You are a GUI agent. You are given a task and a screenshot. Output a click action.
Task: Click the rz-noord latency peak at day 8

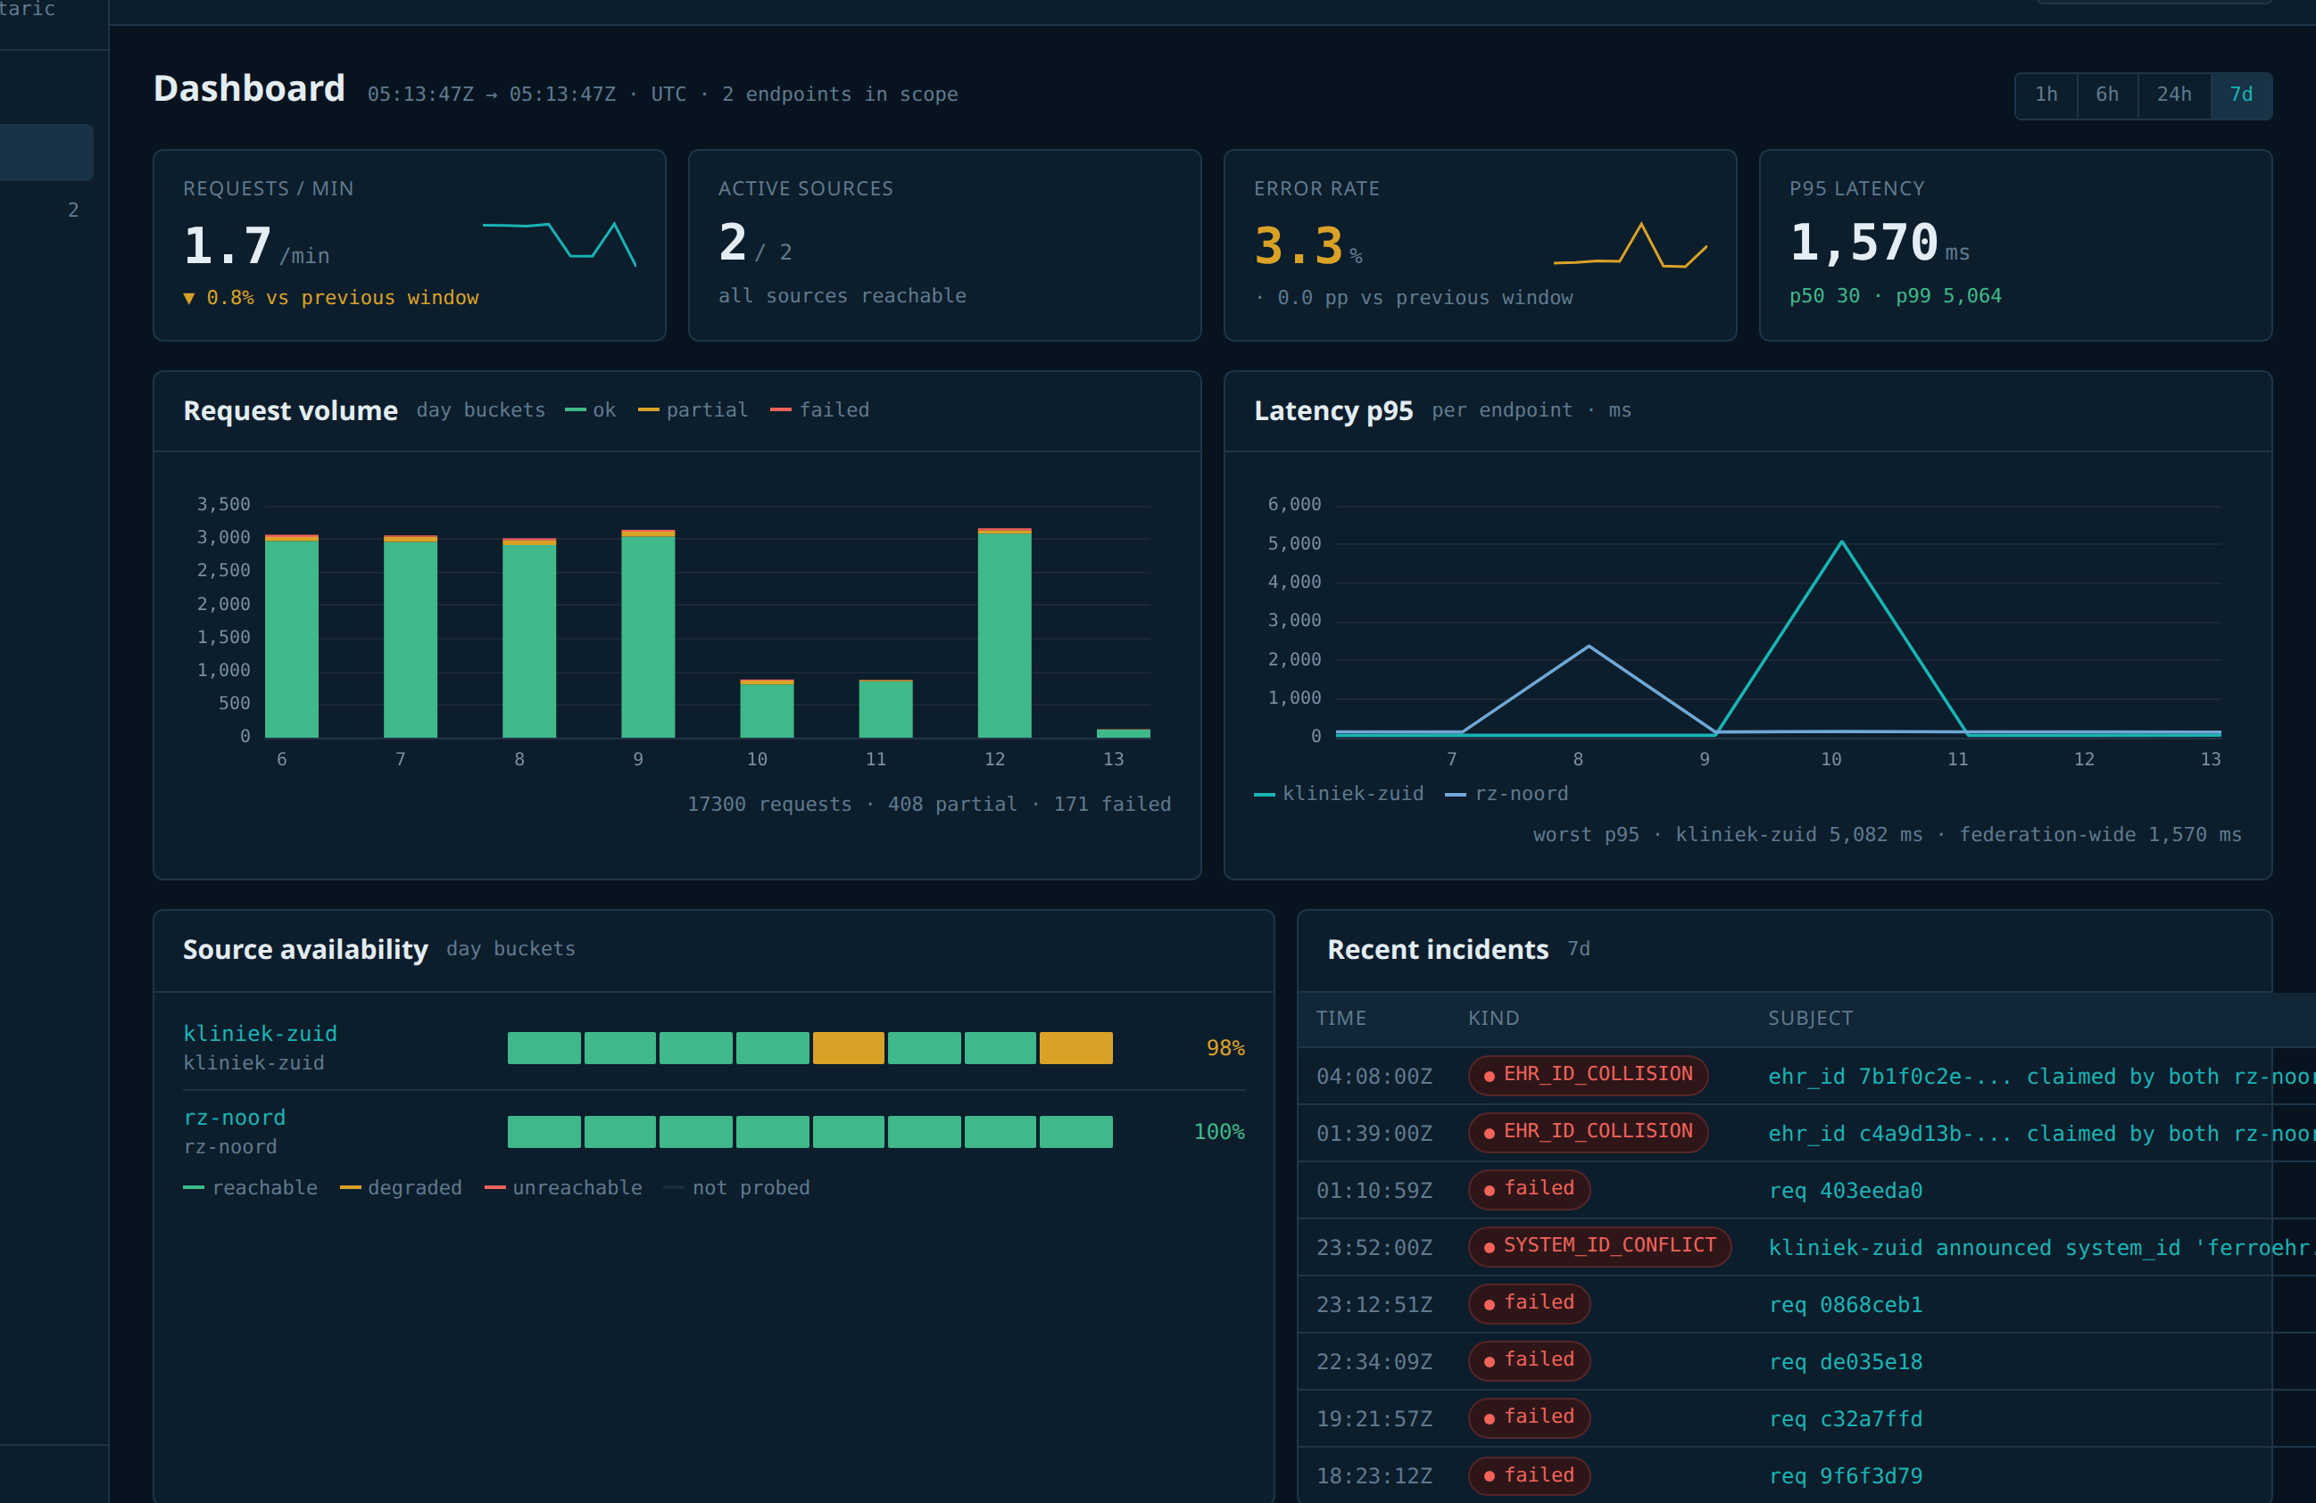coord(1588,646)
